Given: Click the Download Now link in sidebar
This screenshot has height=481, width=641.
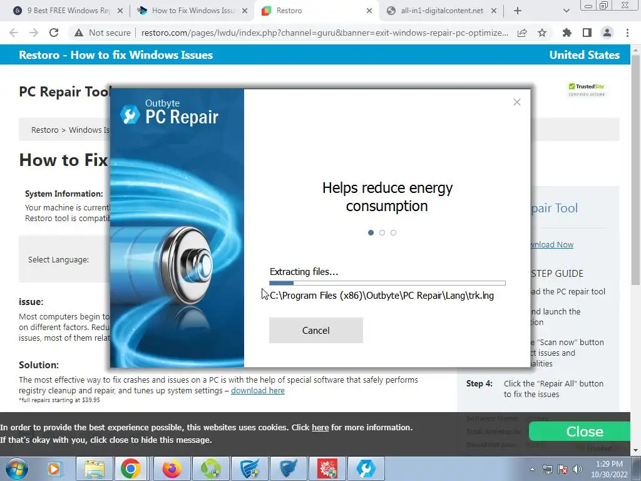Looking at the screenshot, I should pos(552,245).
